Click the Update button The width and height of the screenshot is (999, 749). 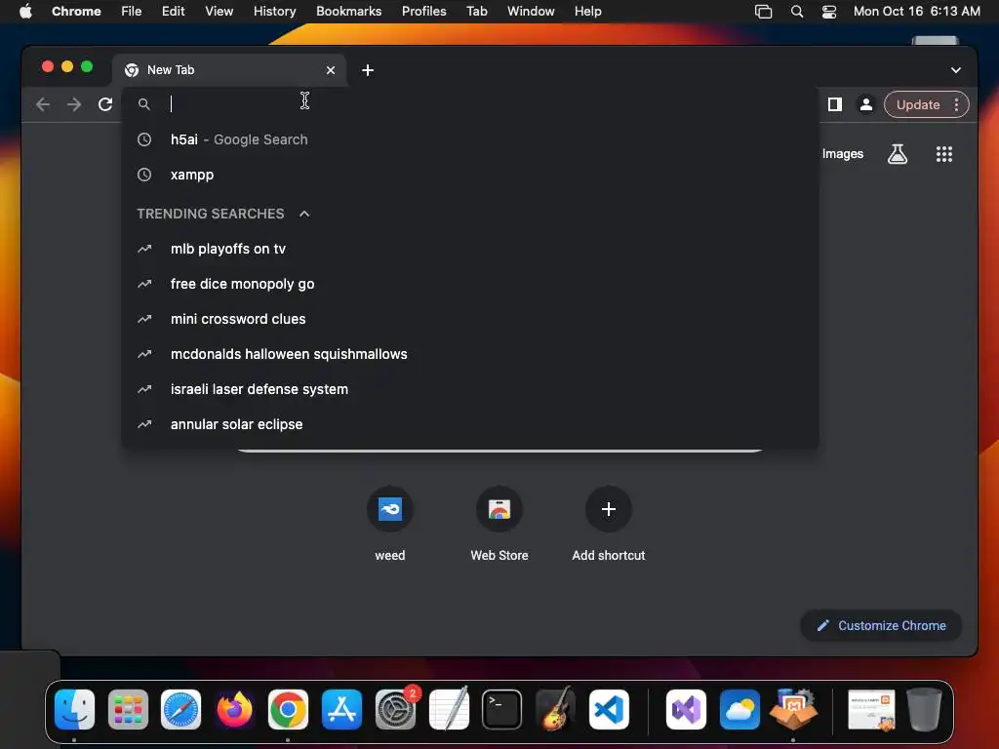pos(917,104)
